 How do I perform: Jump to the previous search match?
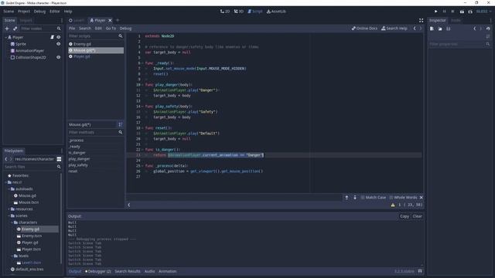coord(346,198)
